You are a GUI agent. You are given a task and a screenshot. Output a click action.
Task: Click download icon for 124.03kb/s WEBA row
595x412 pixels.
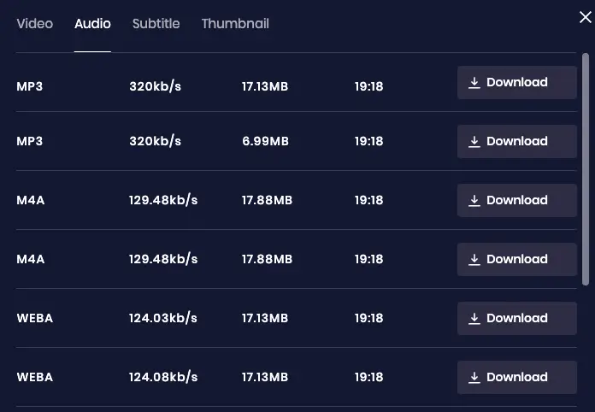pos(474,319)
